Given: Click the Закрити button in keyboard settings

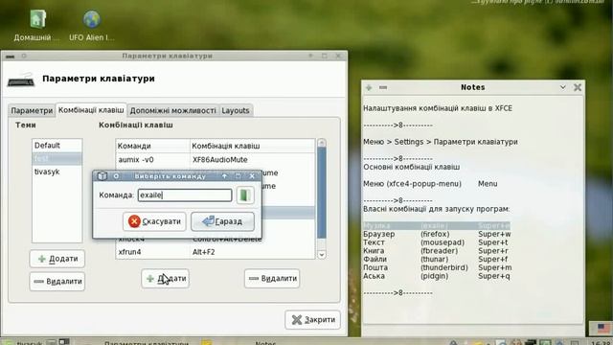Looking at the screenshot, I should (x=313, y=319).
